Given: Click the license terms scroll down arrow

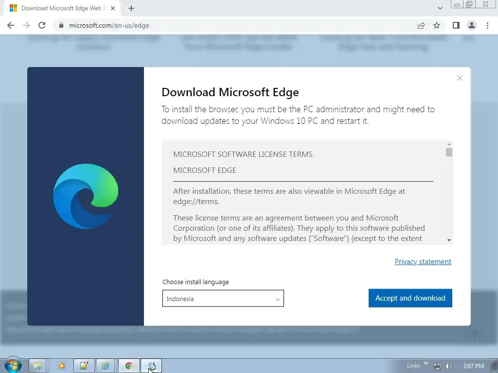Looking at the screenshot, I should 449,240.
